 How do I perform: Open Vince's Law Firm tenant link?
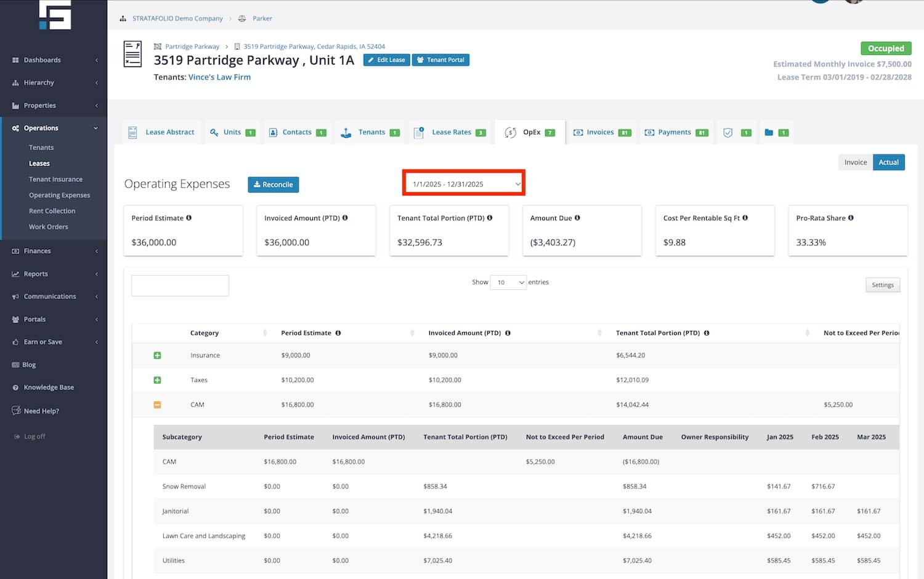[x=219, y=77]
